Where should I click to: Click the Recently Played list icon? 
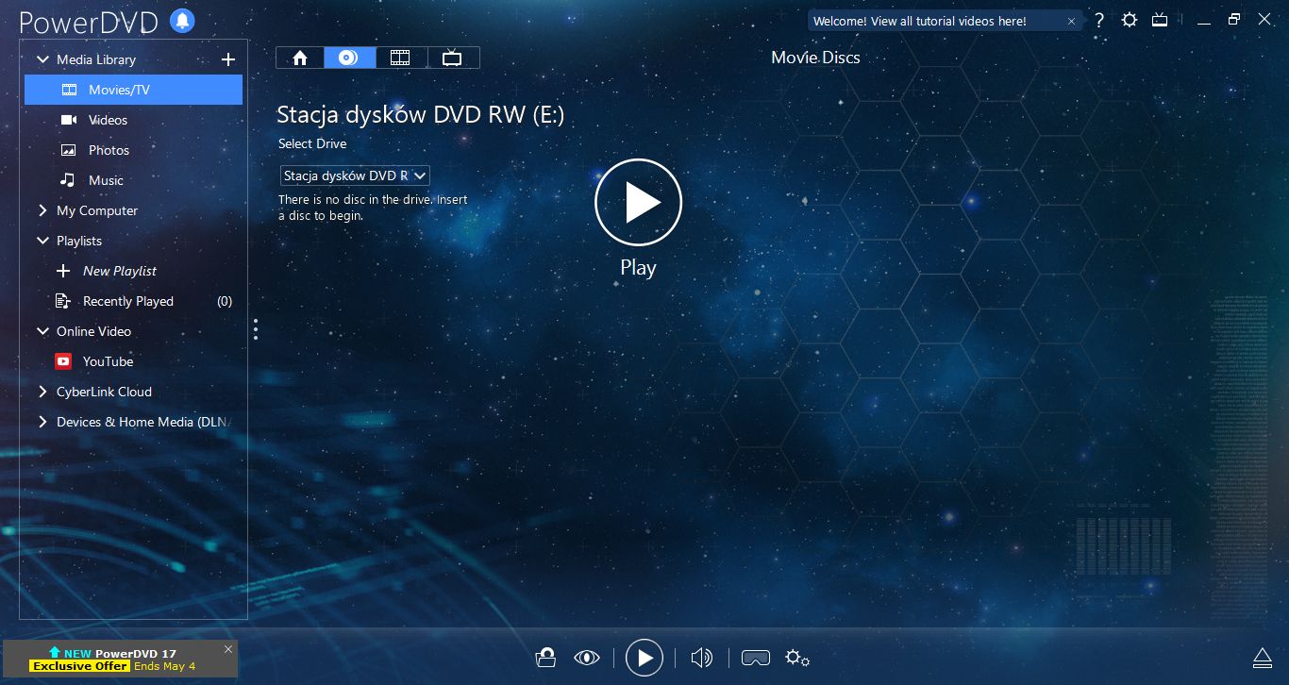tap(63, 301)
